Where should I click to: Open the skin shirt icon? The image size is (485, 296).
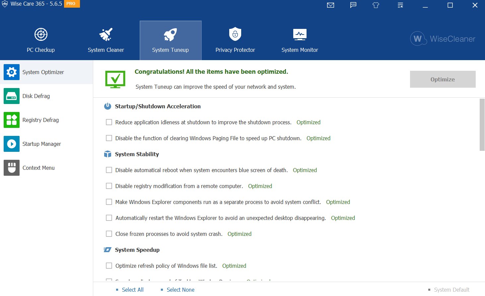click(376, 5)
